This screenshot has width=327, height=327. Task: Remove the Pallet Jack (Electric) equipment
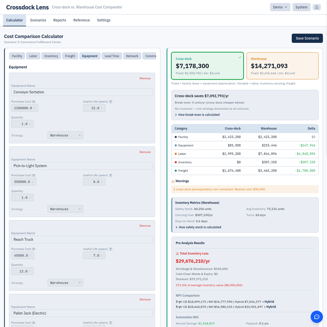(x=145, y=300)
